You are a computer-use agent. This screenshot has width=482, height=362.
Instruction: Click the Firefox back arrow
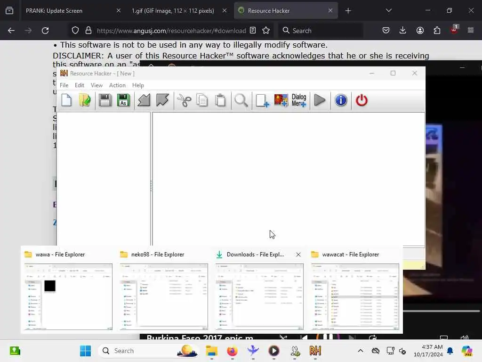click(11, 31)
